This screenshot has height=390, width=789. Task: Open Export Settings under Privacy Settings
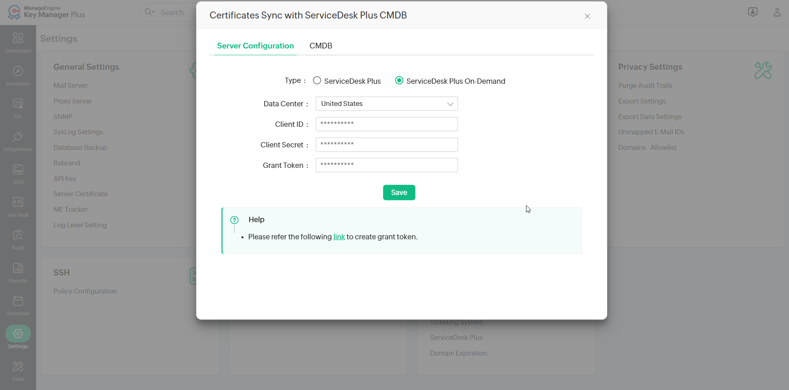pyautogui.click(x=642, y=101)
